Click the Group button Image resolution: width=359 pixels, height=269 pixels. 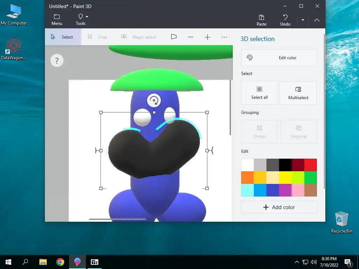pos(259,132)
